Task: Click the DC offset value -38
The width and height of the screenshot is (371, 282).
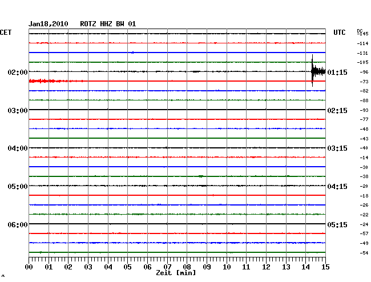Action: point(364,177)
